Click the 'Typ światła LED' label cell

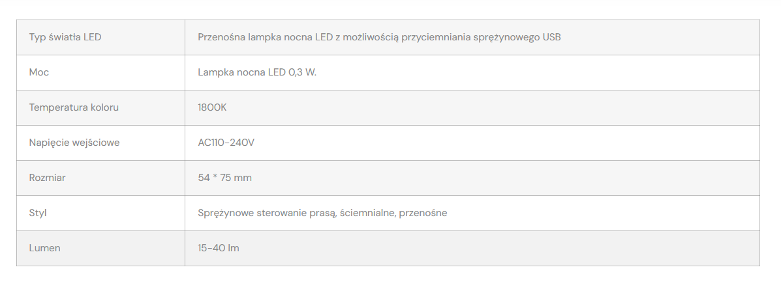[65, 37]
